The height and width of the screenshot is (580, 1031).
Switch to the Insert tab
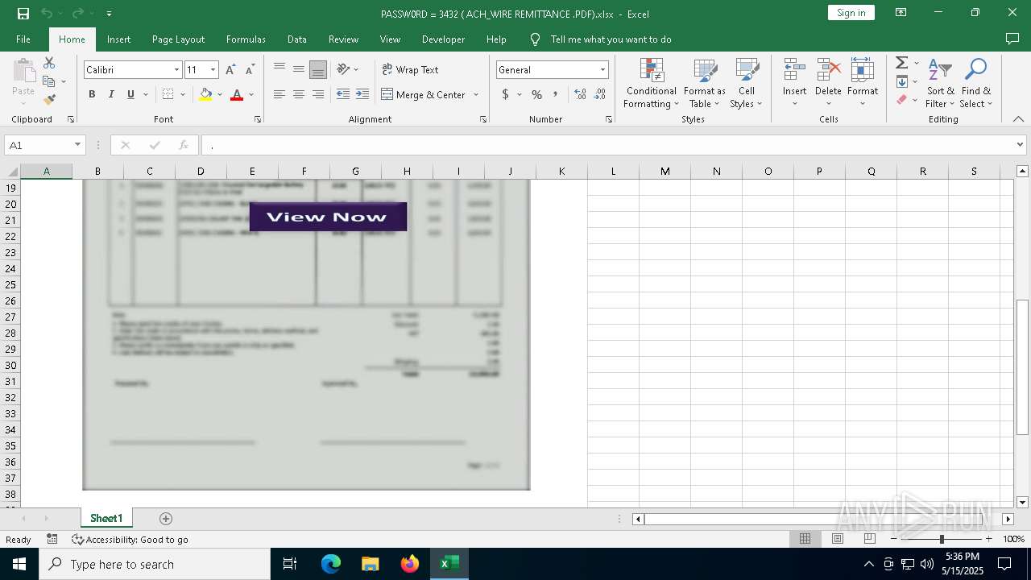[118, 39]
